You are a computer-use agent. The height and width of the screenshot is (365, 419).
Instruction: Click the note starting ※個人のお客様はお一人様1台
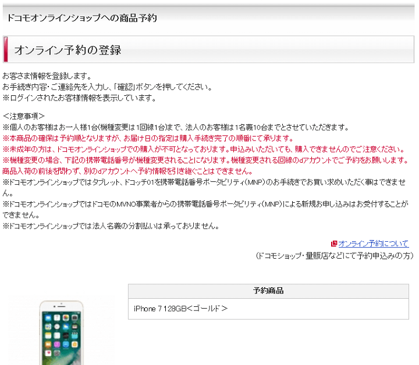tap(176, 127)
